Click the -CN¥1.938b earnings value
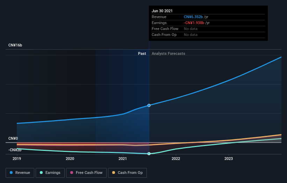 [x=194, y=23]
